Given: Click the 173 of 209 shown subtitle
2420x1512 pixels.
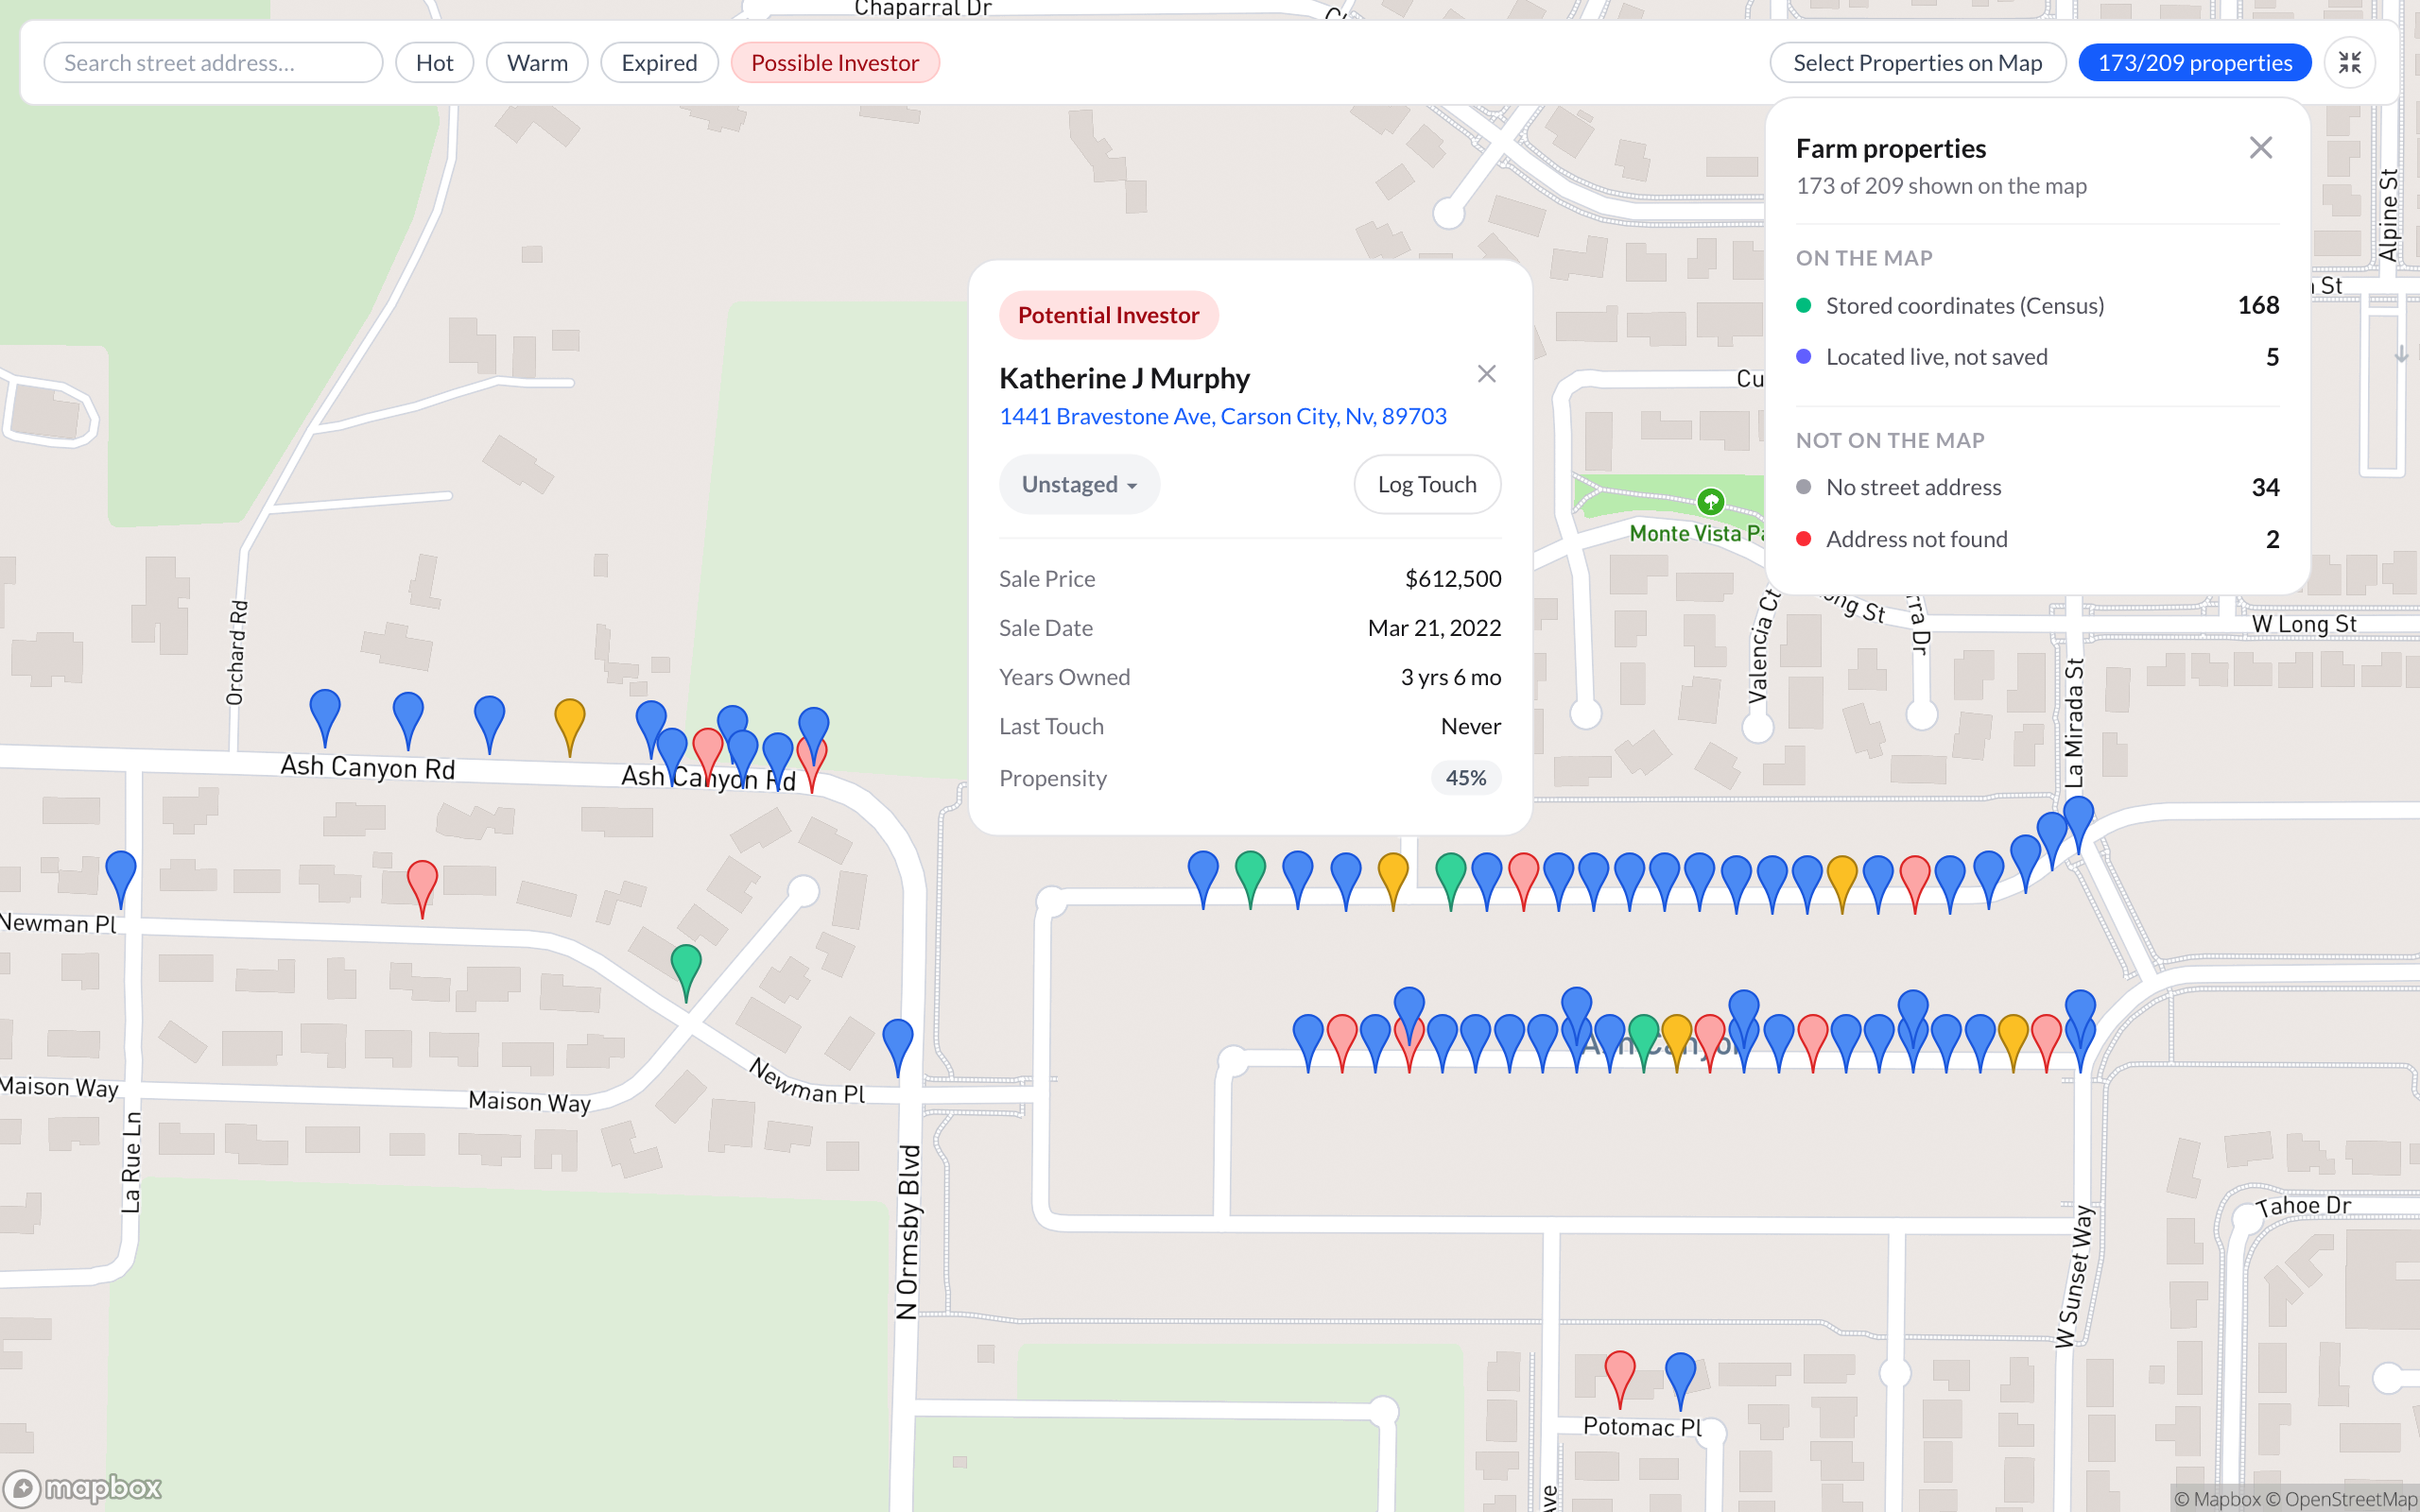Looking at the screenshot, I should (1941, 186).
